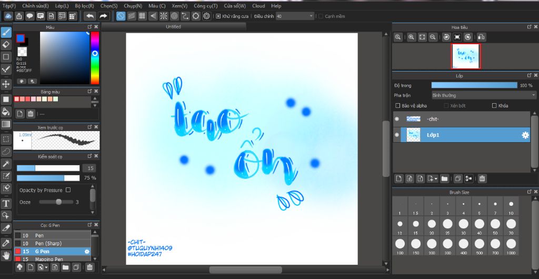The image size is (539, 279).
Task: Zoom in using Navigator magnifier plus
Action: [411, 37]
